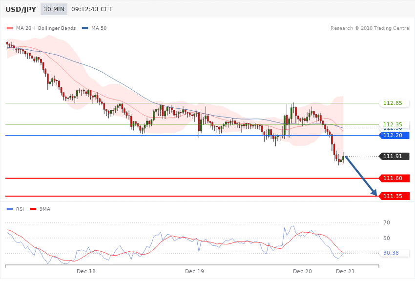Screen dimensions: 415x281
Task: Click the Dec 18 date axis label
Action: [86, 271]
